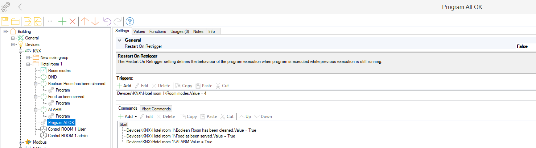The width and height of the screenshot is (536, 148).
Task: Open the Add commands dropdown arrow
Action: tap(136, 117)
